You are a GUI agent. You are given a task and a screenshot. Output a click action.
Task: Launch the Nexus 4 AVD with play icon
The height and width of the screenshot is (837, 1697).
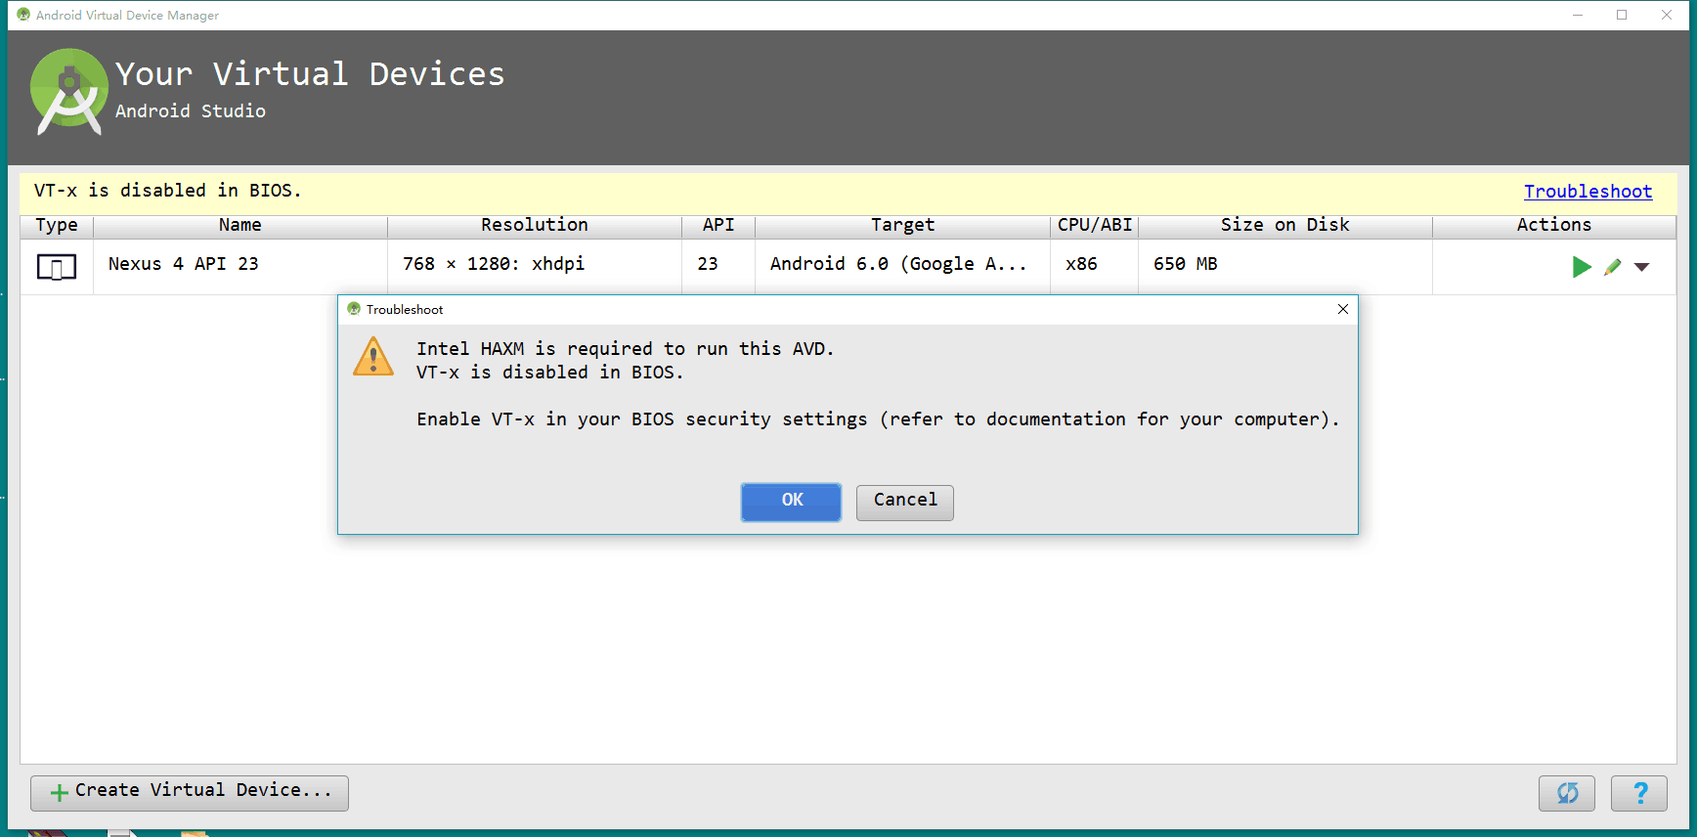1581,266
